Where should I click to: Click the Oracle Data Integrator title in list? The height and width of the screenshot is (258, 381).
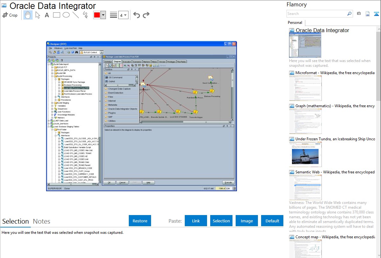coord(322,31)
